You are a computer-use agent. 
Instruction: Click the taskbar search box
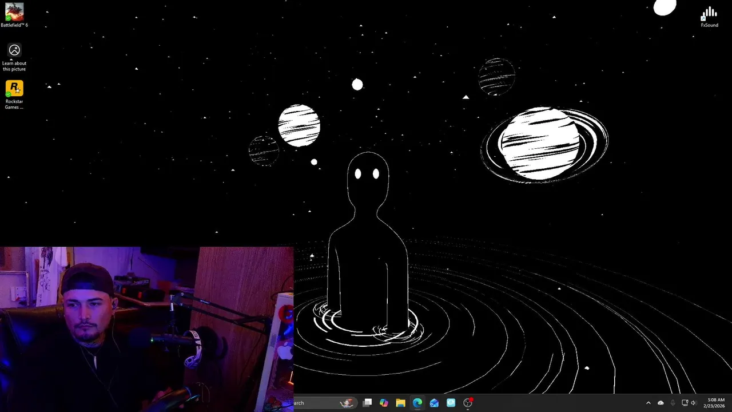tap(326, 403)
